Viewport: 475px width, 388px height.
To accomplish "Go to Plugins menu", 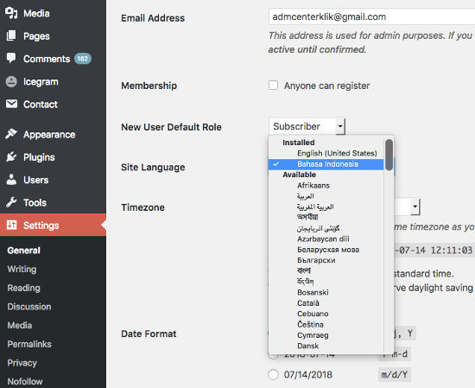I will (39, 157).
